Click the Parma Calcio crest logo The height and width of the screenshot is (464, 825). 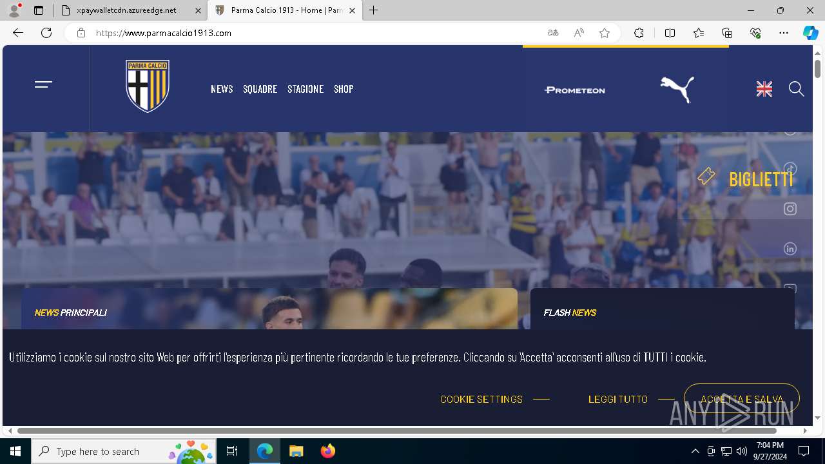coord(148,86)
